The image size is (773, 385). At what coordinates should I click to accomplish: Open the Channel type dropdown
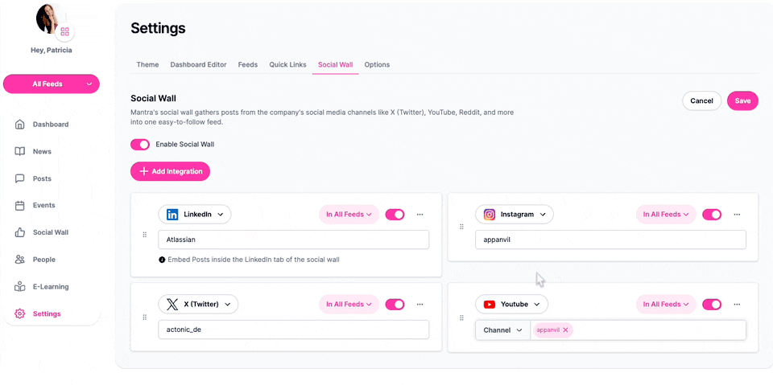(x=502, y=330)
